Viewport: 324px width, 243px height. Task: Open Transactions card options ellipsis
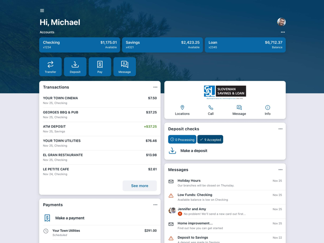pyautogui.click(x=155, y=87)
